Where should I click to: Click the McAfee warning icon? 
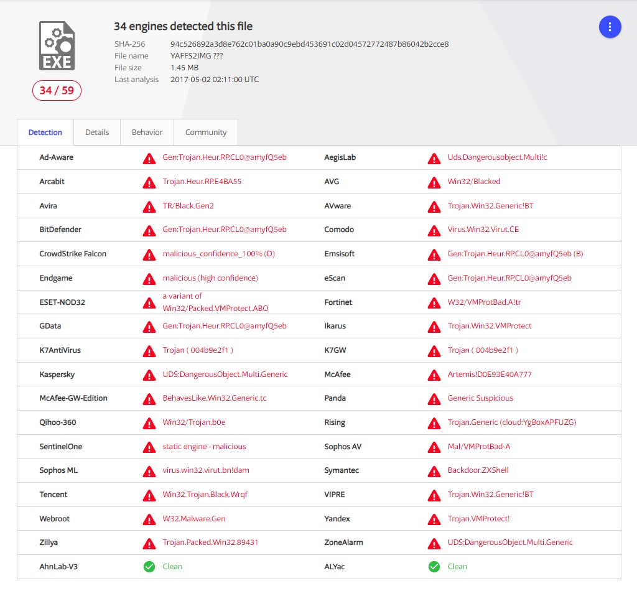[434, 375]
